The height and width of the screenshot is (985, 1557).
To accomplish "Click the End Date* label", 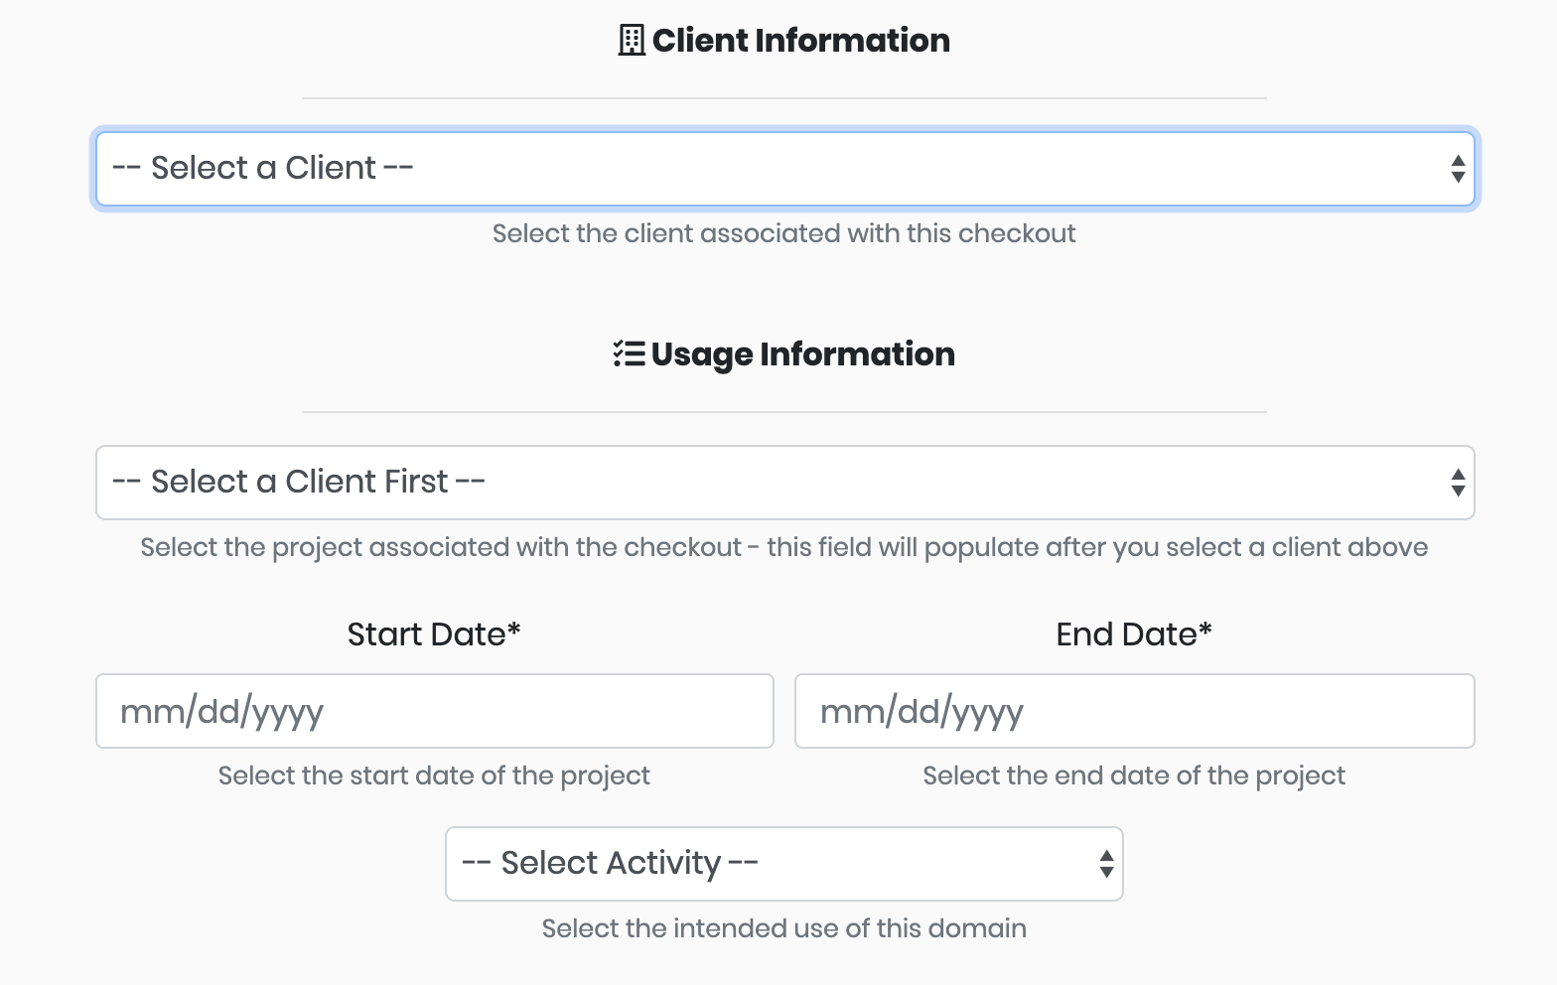I will [x=1134, y=634].
